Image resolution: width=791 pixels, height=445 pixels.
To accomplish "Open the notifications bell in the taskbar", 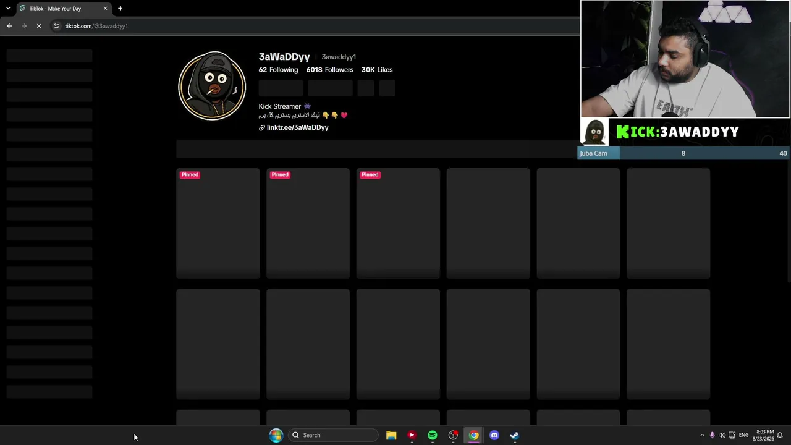I will (780, 435).
